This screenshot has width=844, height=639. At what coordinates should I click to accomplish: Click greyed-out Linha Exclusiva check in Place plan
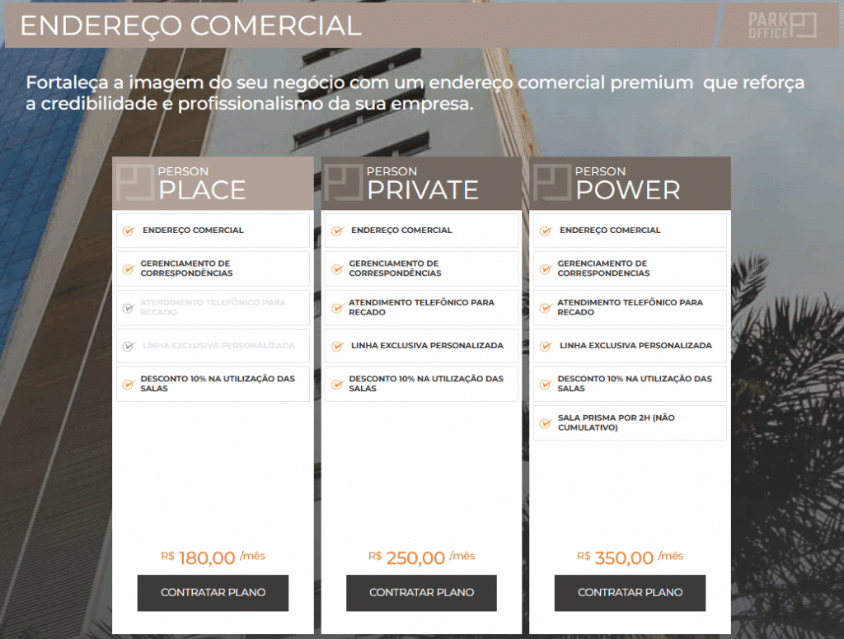pos(128,347)
